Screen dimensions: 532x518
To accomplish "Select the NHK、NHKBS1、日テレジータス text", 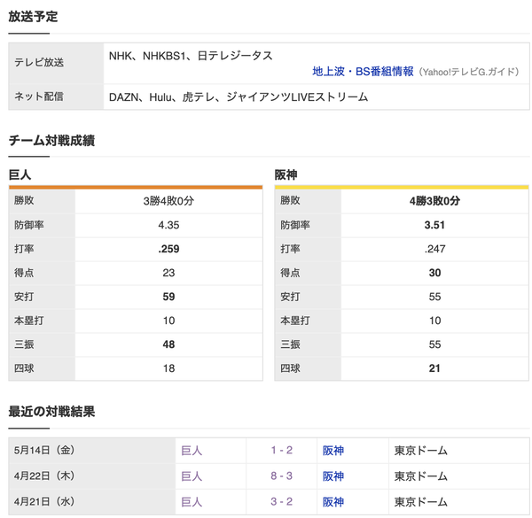I will [x=191, y=56].
